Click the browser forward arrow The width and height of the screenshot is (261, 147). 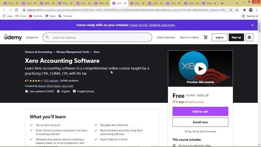click(10, 10)
